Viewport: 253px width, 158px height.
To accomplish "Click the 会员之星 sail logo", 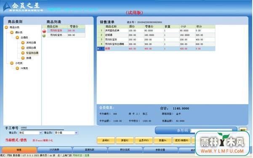I will 7,7.
